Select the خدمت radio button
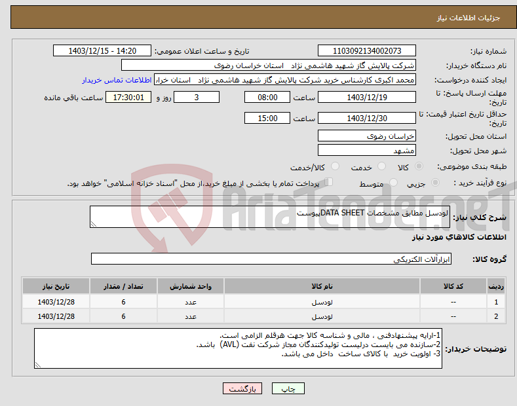517x406 pixels. pyautogui.click(x=381, y=166)
